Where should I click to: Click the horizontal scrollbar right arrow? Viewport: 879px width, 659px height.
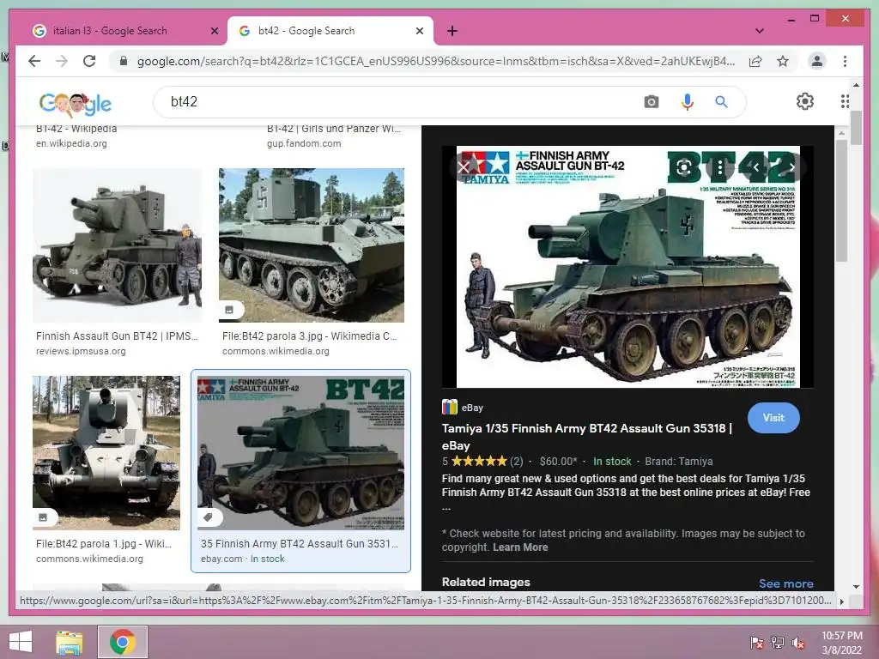(x=841, y=602)
